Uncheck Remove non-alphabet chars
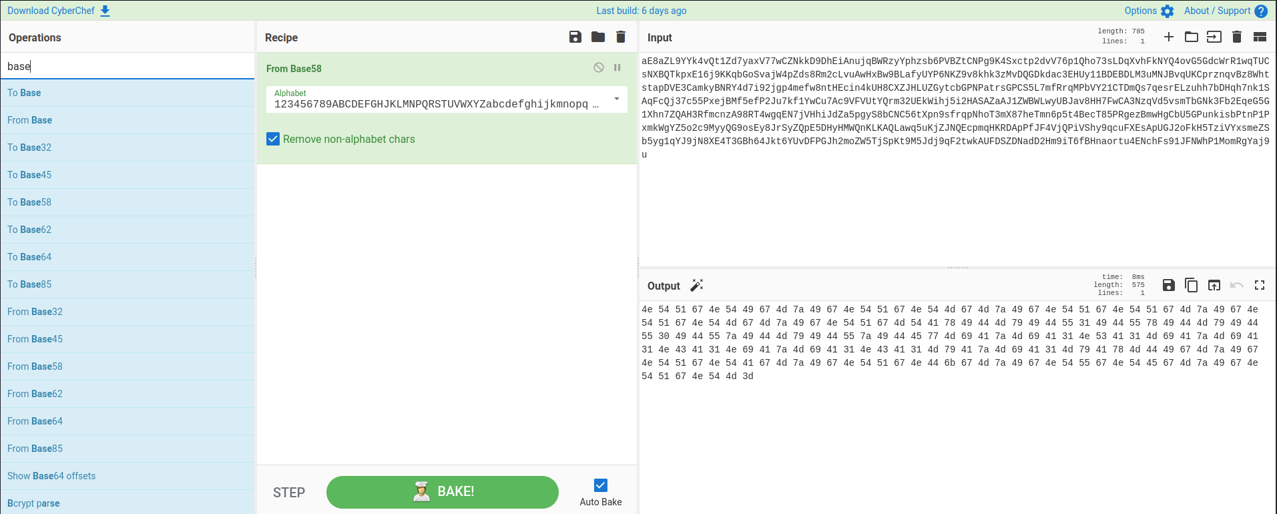The width and height of the screenshot is (1277, 514). [x=273, y=139]
